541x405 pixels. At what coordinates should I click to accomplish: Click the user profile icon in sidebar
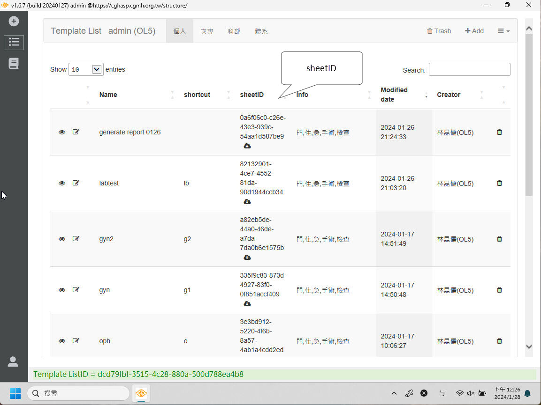[x=13, y=361]
